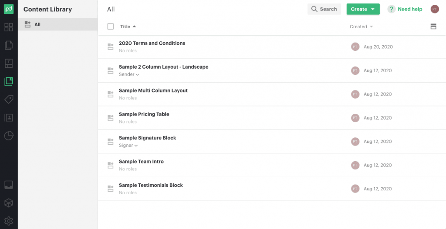Open the user profile avatar at top right
The width and height of the screenshot is (446, 229).
435,9
